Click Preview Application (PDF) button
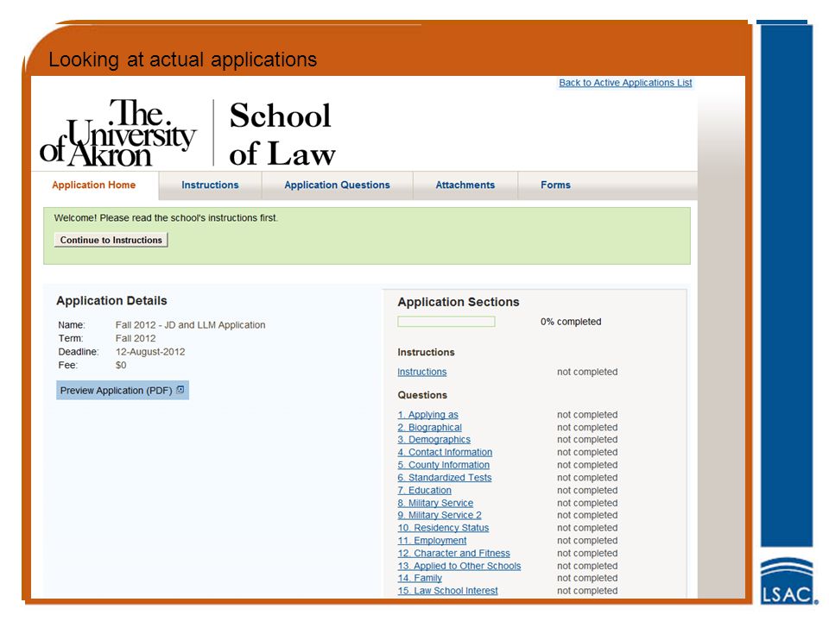The height and width of the screenshot is (621, 829). coord(122,390)
